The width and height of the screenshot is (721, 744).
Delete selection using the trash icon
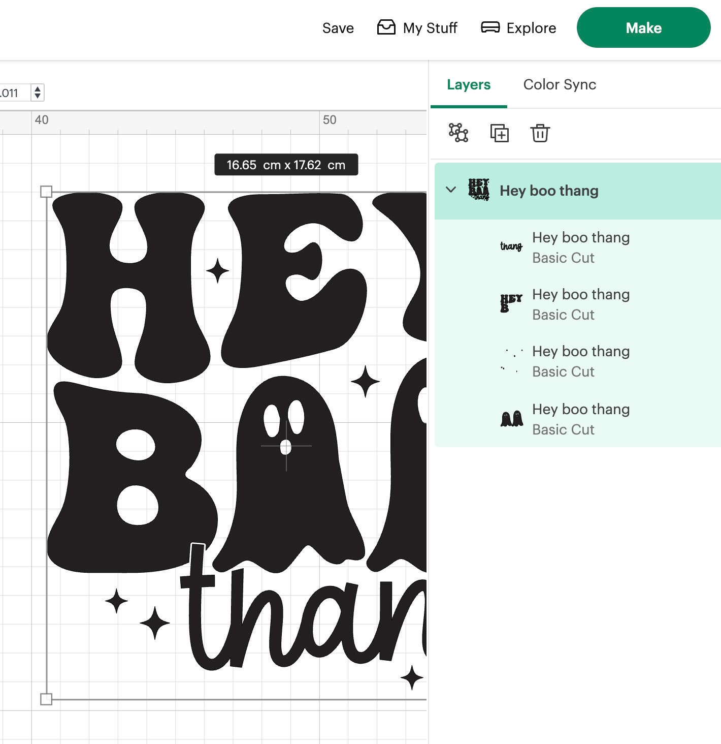click(x=540, y=133)
